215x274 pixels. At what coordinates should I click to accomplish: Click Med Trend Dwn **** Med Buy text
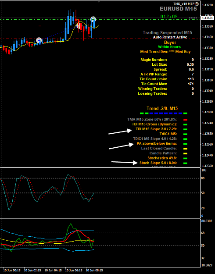[165, 52]
